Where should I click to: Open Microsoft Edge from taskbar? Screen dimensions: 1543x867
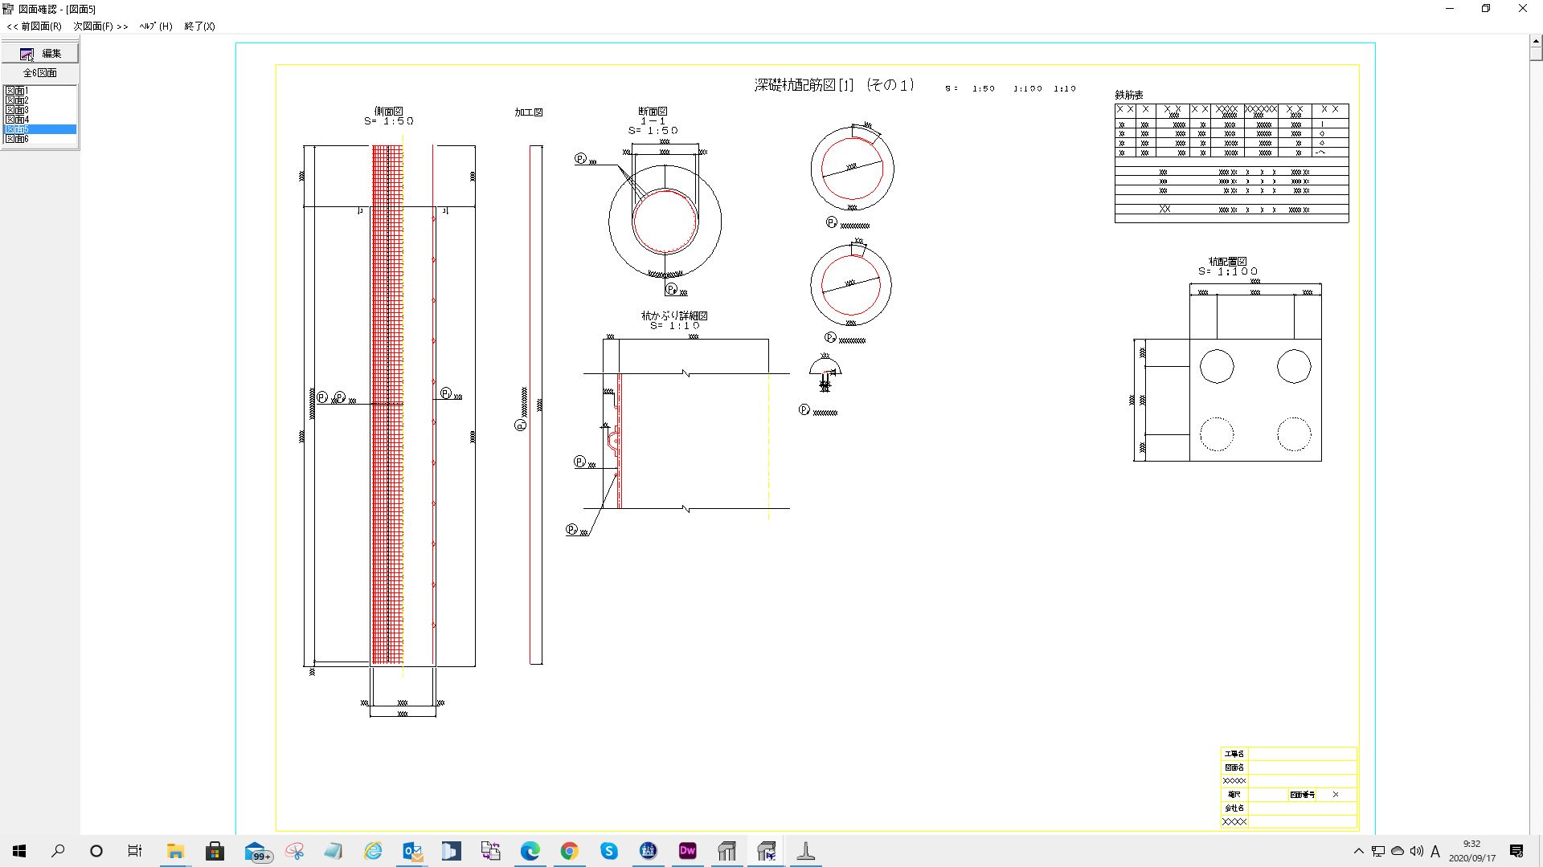click(x=530, y=851)
